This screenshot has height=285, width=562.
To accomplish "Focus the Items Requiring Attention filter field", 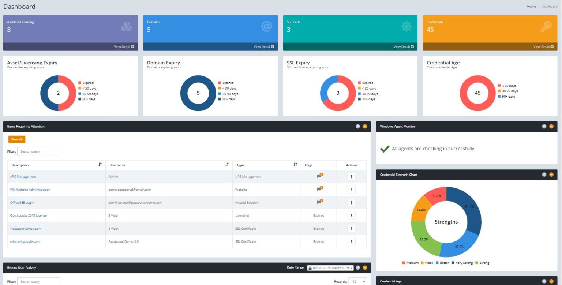I will (x=38, y=151).
